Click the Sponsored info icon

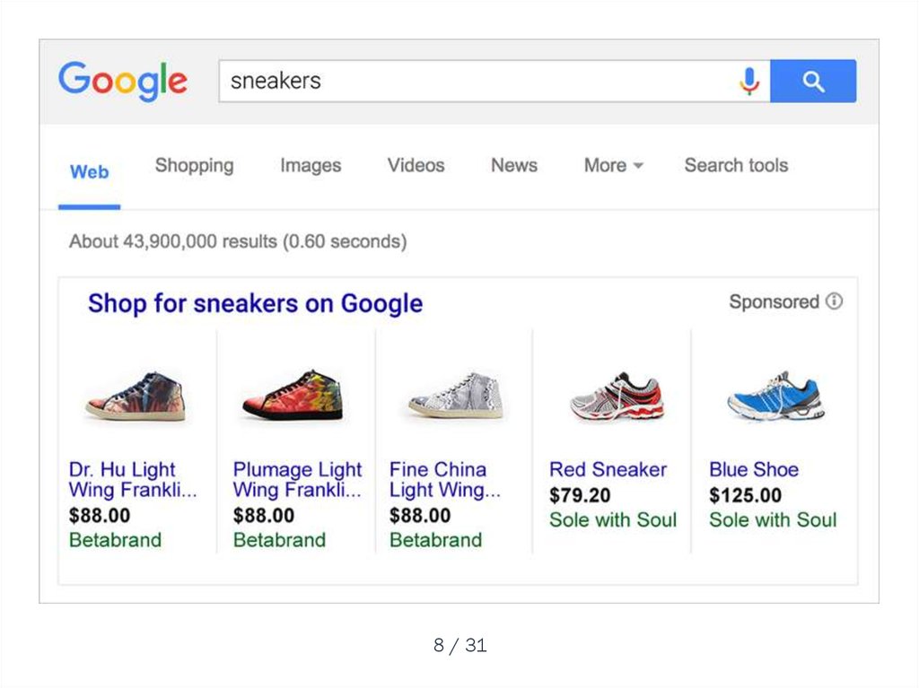click(835, 301)
